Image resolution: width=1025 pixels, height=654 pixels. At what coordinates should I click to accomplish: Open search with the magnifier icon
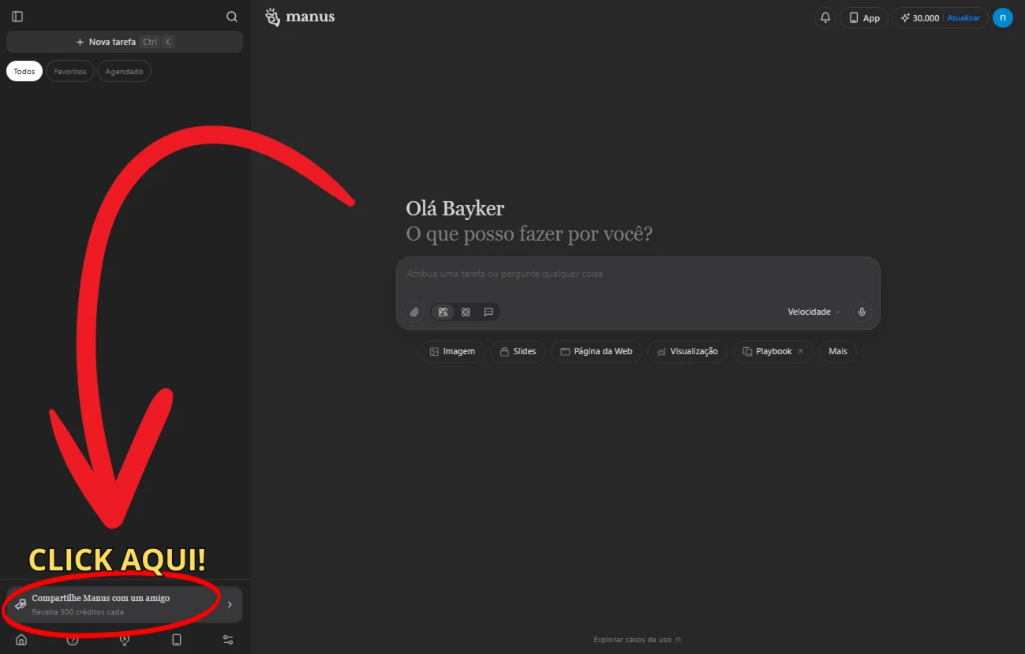232,17
